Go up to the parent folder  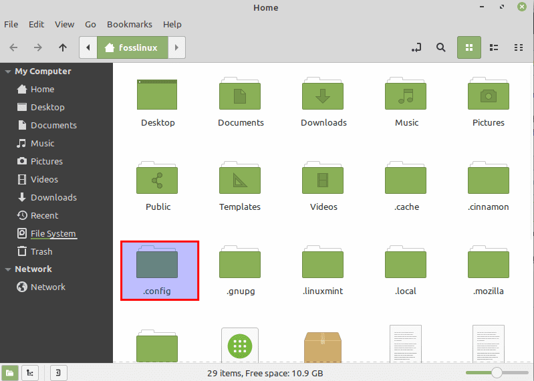click(63, 47)
